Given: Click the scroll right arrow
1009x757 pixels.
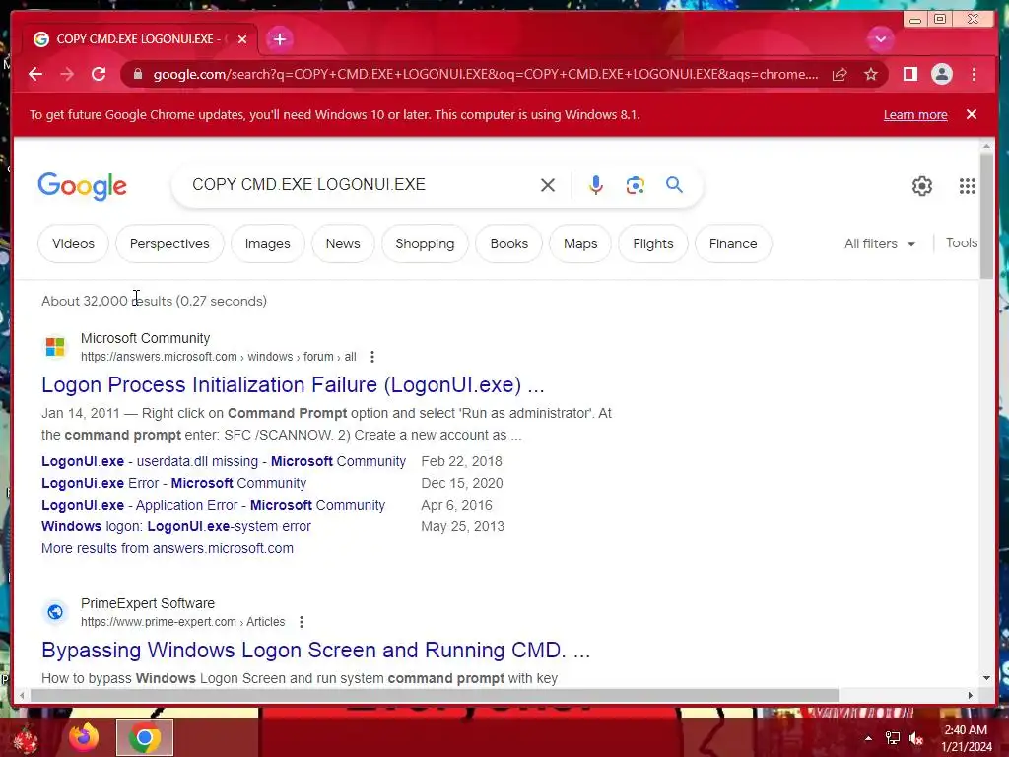Looking at the screenshot, I should coord(971,695).
